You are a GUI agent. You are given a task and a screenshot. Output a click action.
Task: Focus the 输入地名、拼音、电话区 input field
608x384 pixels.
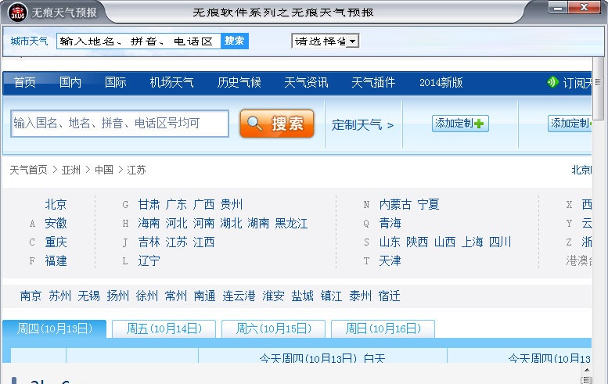139,41
